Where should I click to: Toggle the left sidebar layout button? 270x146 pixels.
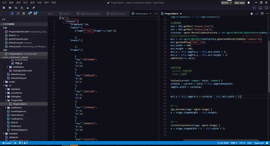tap(254, 8)
